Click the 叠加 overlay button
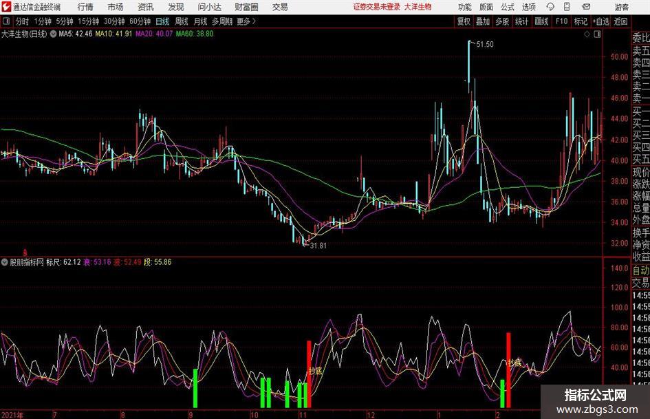 tap(483, 21)
